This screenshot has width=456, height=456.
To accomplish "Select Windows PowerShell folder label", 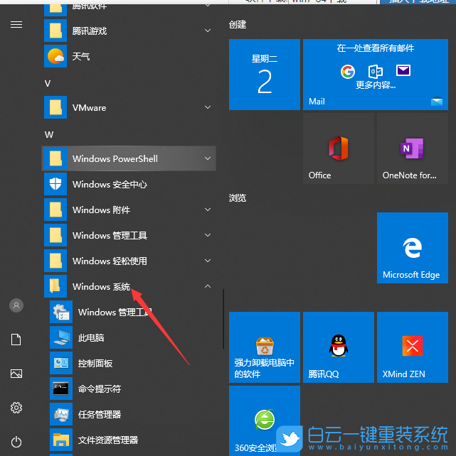I will [115, 159].
